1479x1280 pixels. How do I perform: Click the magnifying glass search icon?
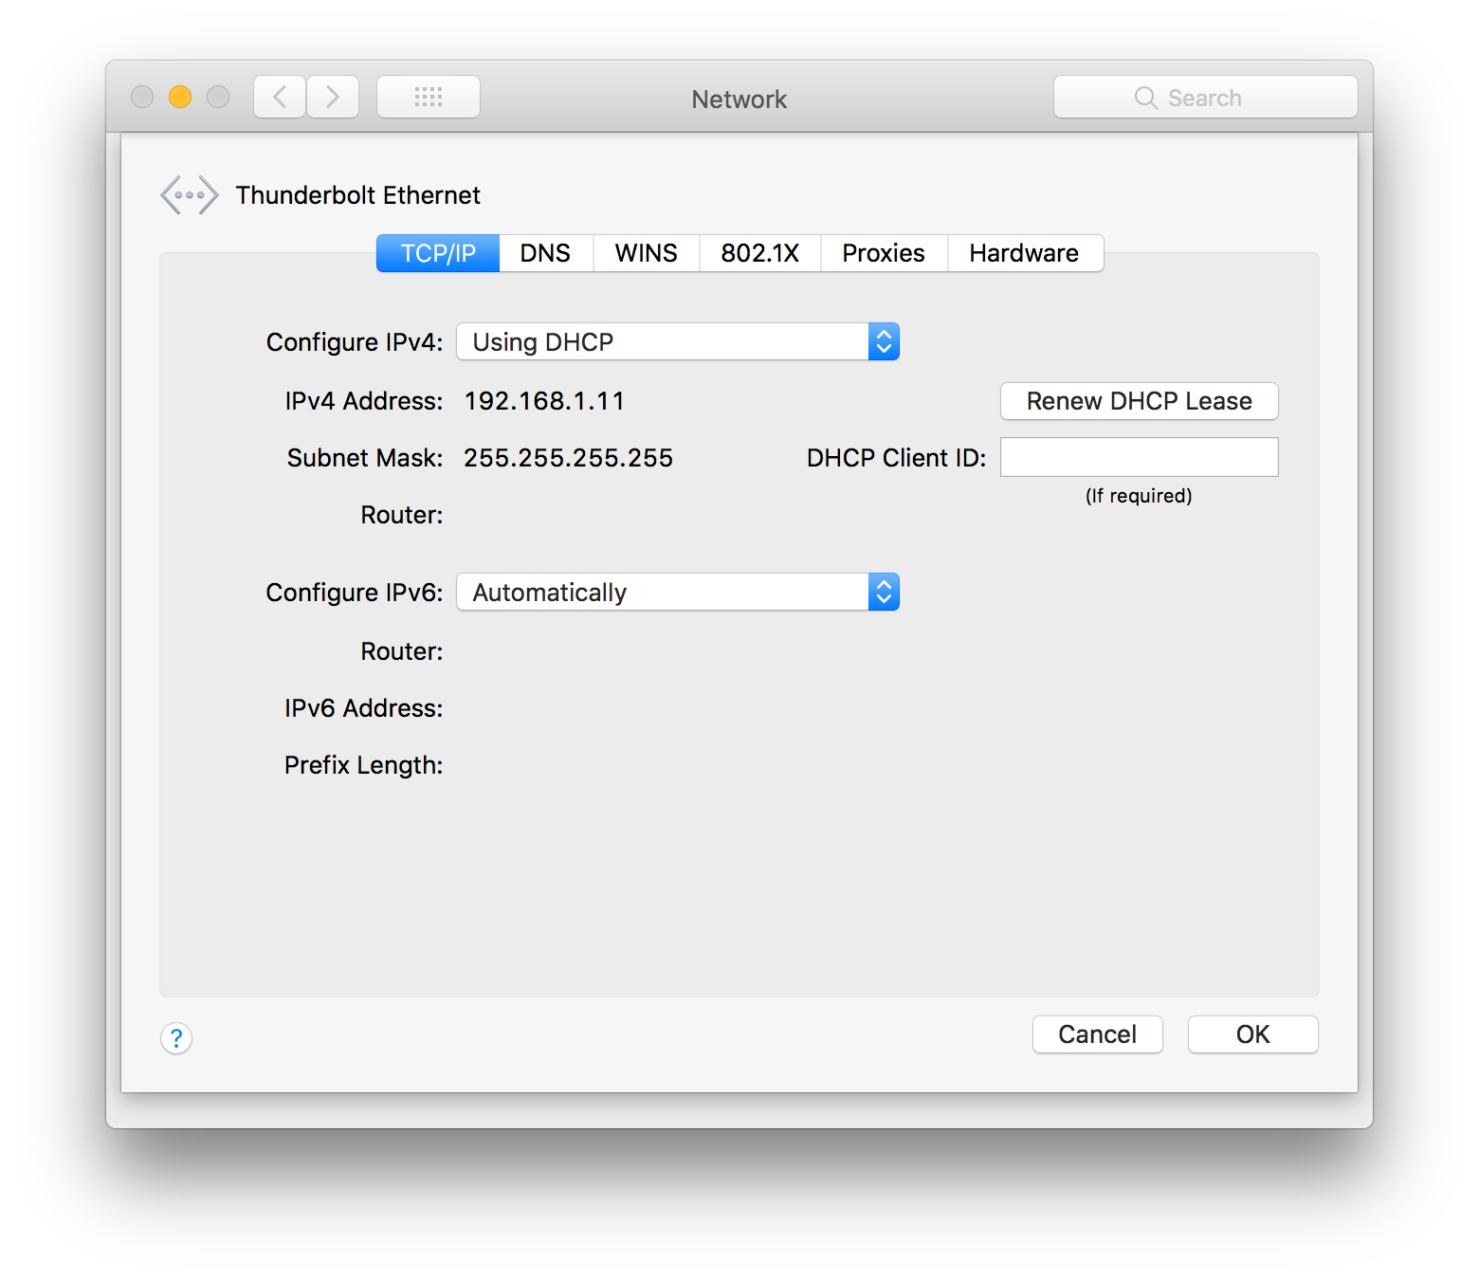[x=1146, y=98]
